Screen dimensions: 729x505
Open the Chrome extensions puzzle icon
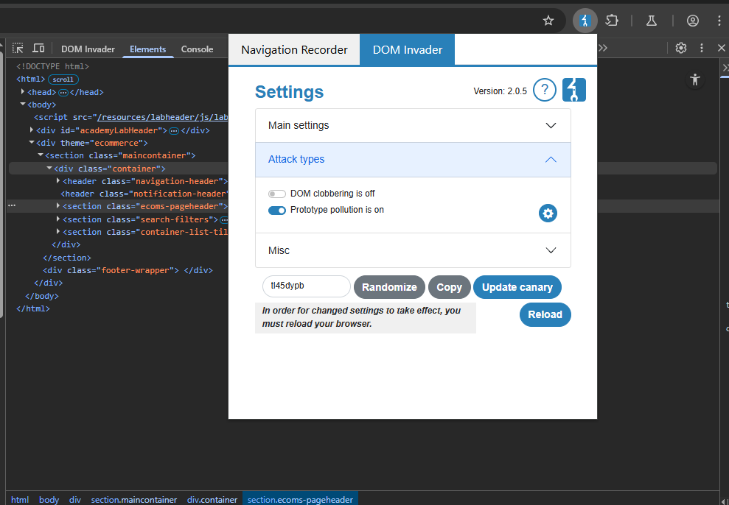pos(612,21)
